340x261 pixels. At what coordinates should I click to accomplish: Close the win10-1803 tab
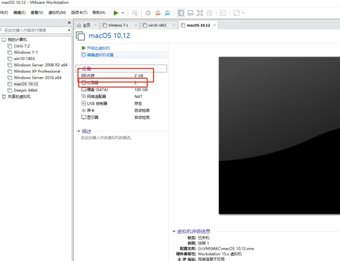pyautogui.click(x=174, y=25)
